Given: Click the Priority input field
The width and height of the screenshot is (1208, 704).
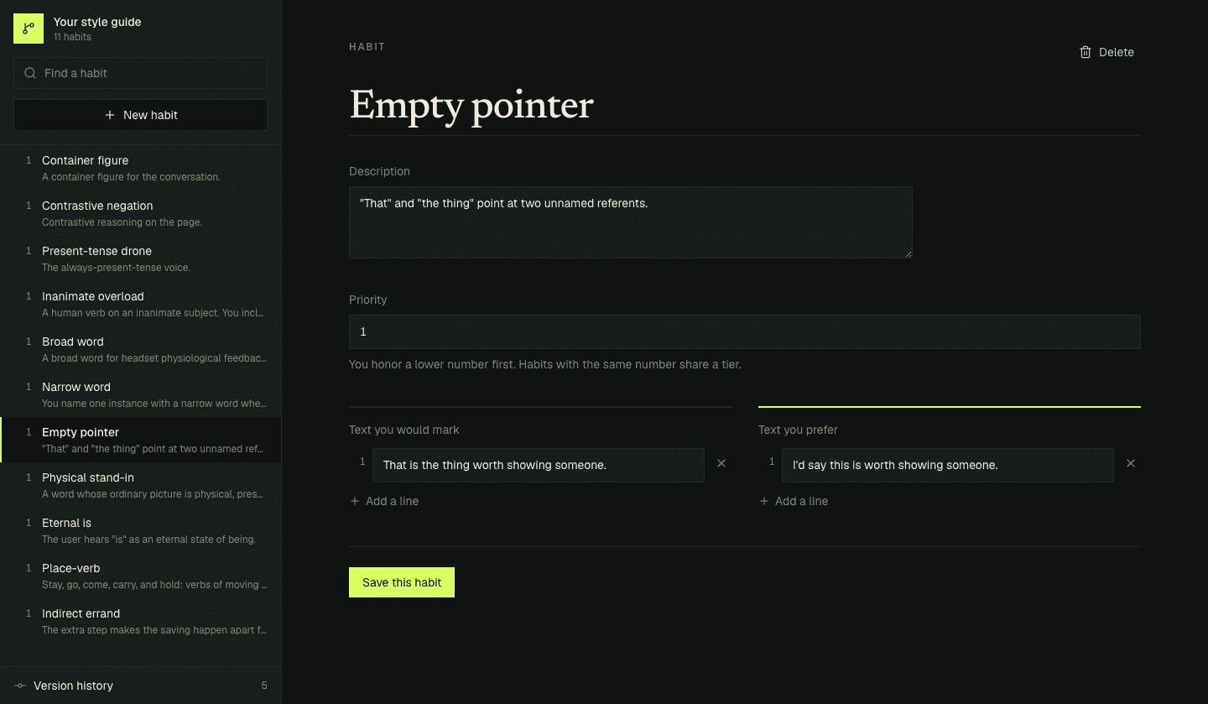Looking at the screenshot, I should tap(745, 331).
